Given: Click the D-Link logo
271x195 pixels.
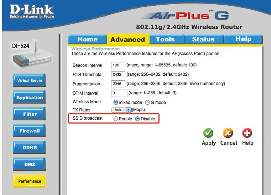Looking at the screenshot, I should [32, 11].
